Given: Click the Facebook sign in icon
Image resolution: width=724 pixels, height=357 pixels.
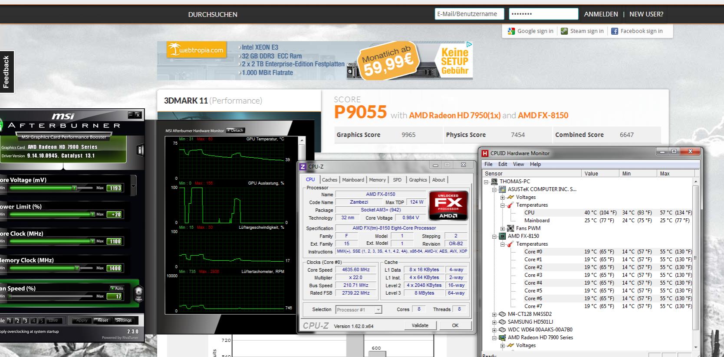Looking at the screenshot, I should [x=615, y=31].
